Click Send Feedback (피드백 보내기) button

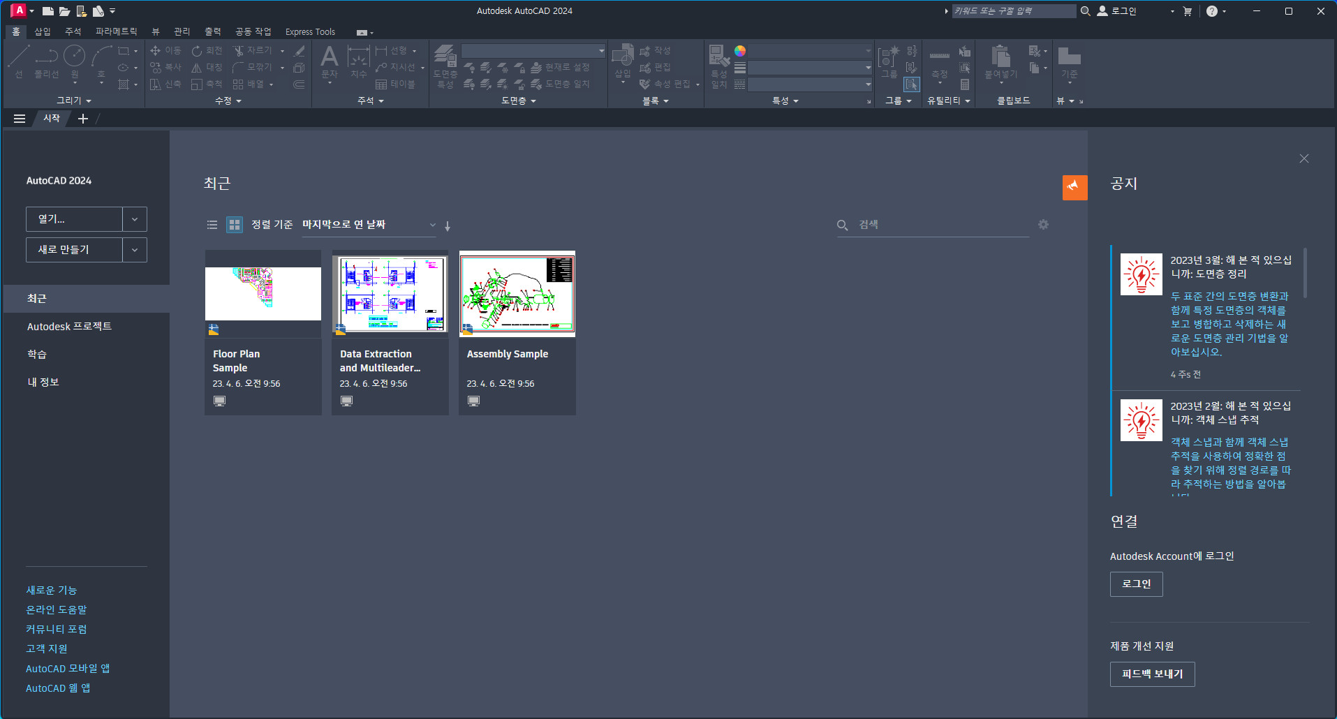tap(1153, 674)
